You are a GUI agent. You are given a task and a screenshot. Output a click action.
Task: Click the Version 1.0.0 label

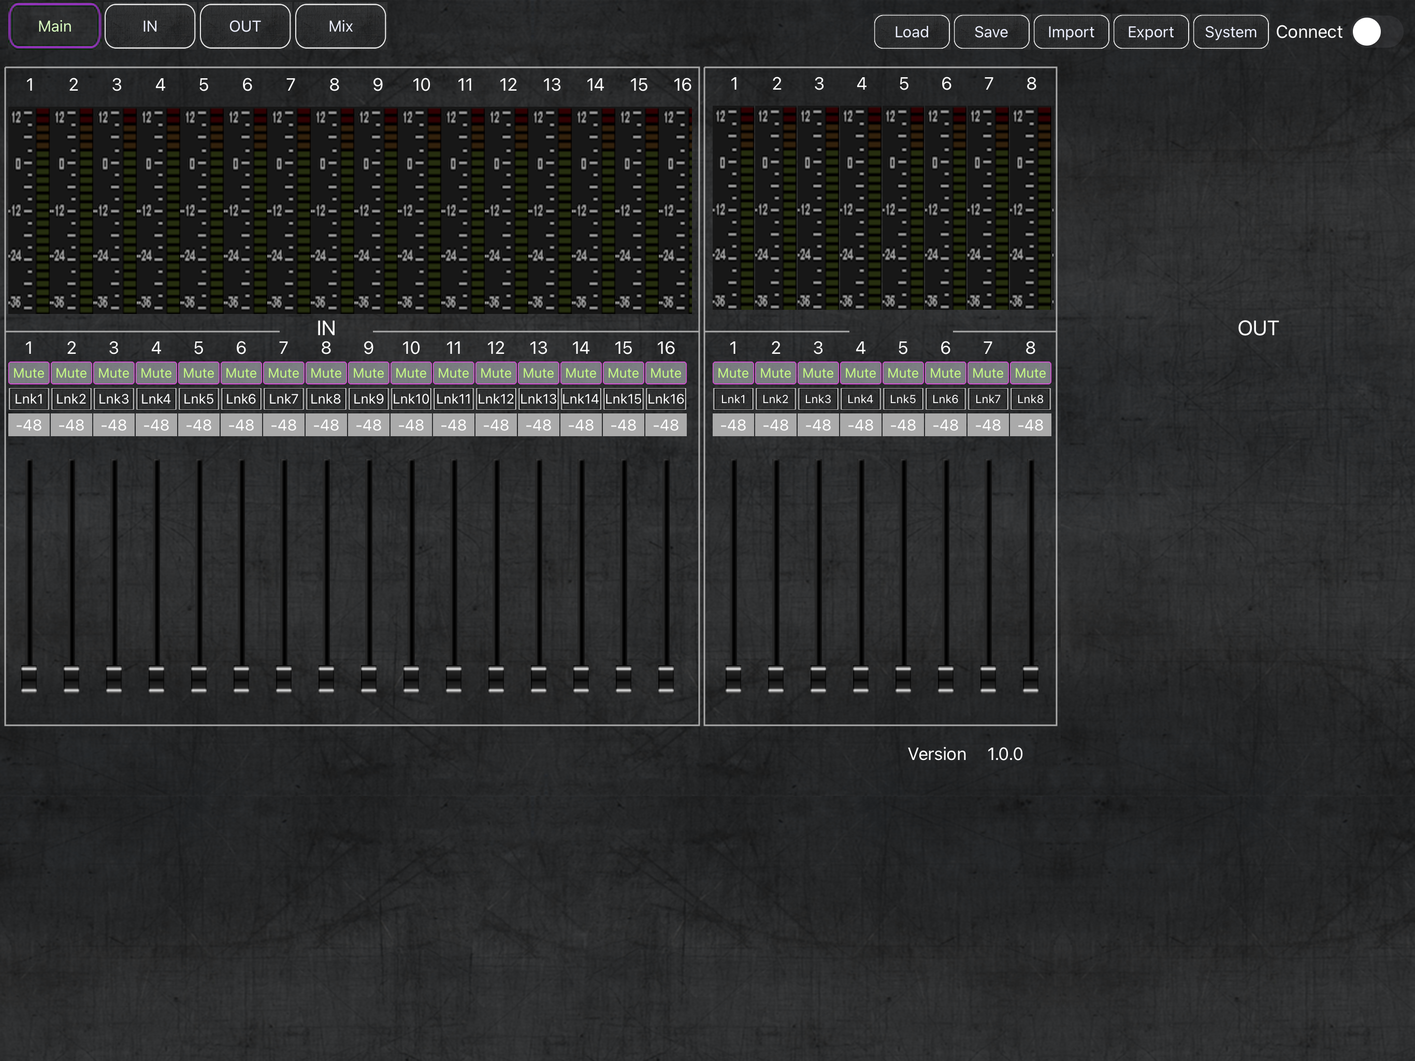965,754
